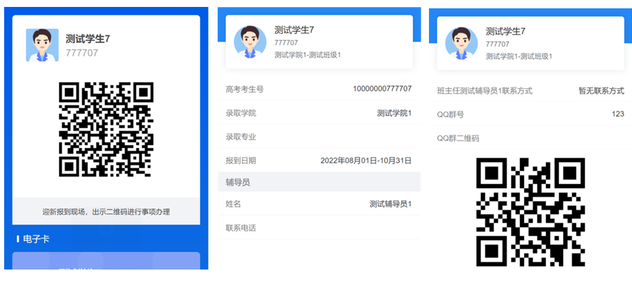Image resolution: width=632 pixels, height=282 pixels.
Task: Click the 迎新报到现场 QR code instruction caption
Action: 106,211
